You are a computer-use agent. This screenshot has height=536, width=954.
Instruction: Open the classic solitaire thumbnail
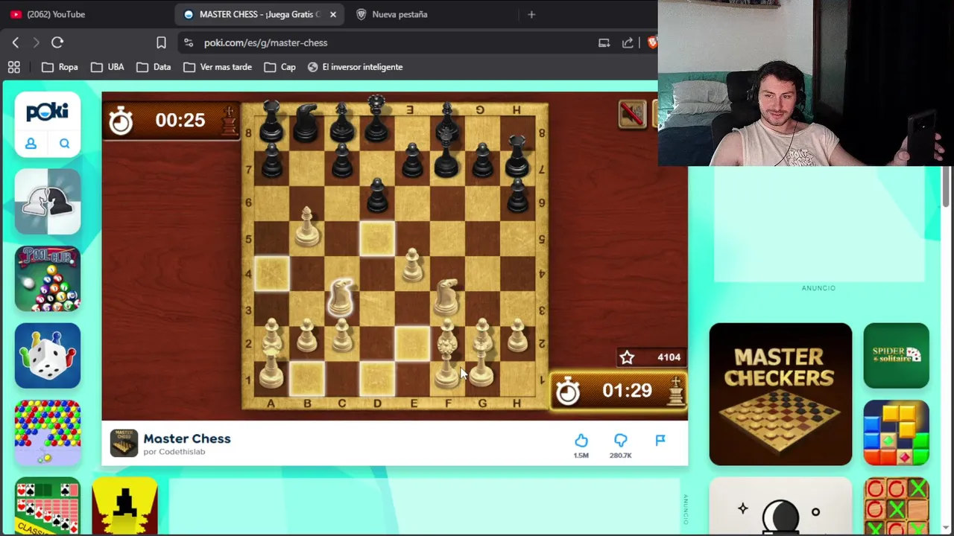point(48,506)
